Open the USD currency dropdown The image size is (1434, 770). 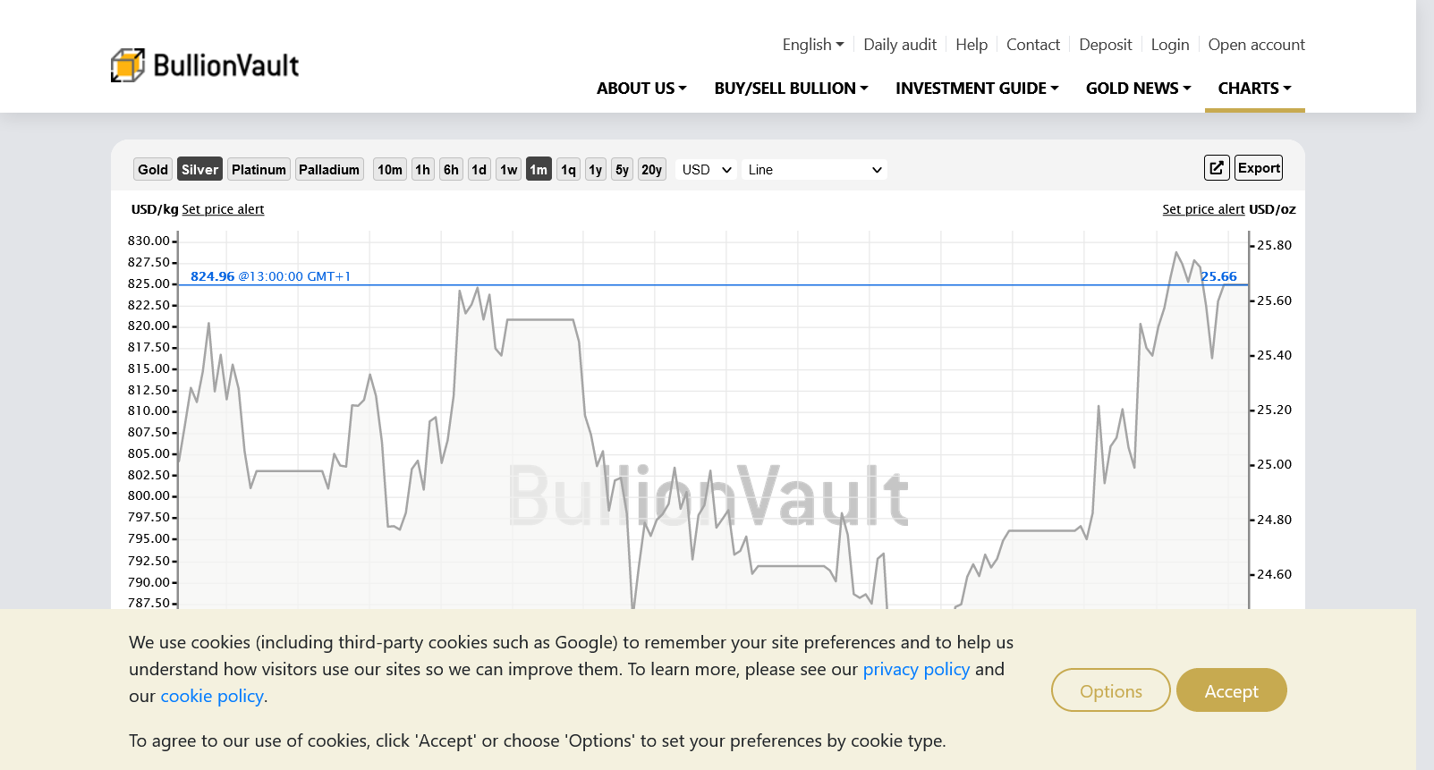click(x=706, y=170)
